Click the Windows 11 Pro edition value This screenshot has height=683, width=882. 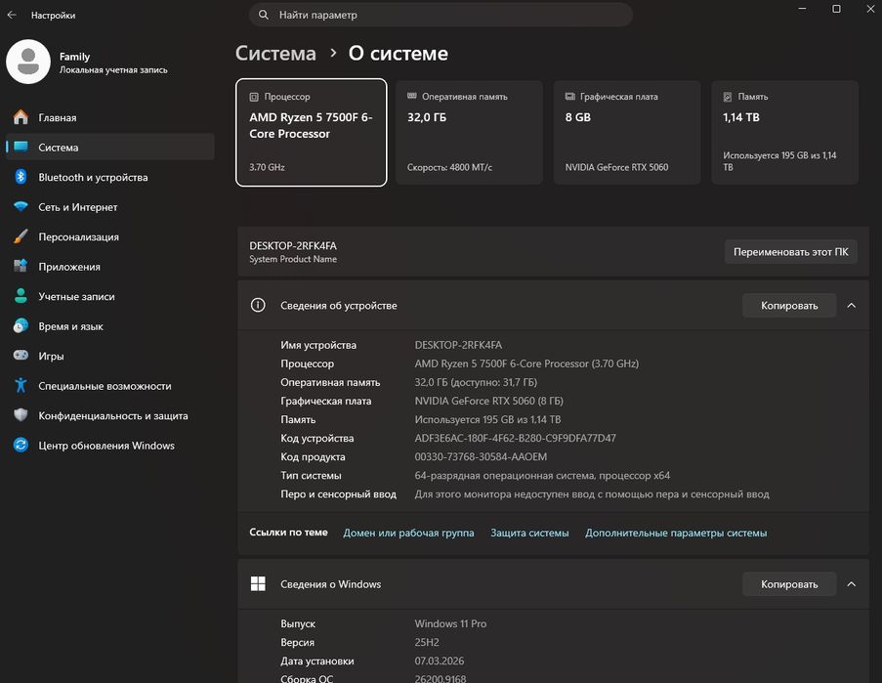coord(450,623)
